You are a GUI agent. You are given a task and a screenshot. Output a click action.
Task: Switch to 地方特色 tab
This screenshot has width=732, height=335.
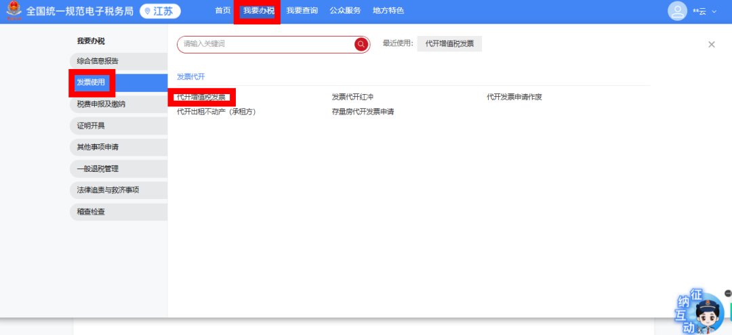point(388,11)
